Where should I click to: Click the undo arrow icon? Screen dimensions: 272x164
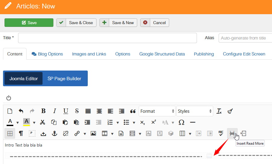(x=21, y=111)
